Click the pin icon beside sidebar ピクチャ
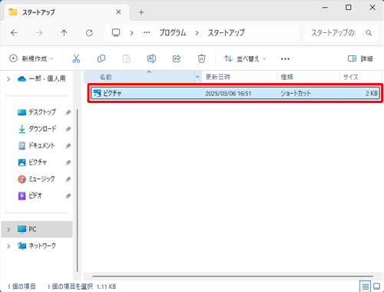384x292 pixels. click(x=68, y=162)
